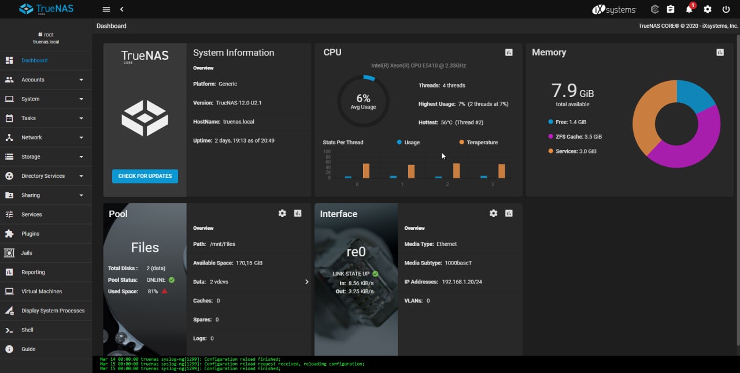The height and width of the screenshot is (373, 740).
Task: Click the 192.168.1.20/24 IP address
Action: pos(462,282)
